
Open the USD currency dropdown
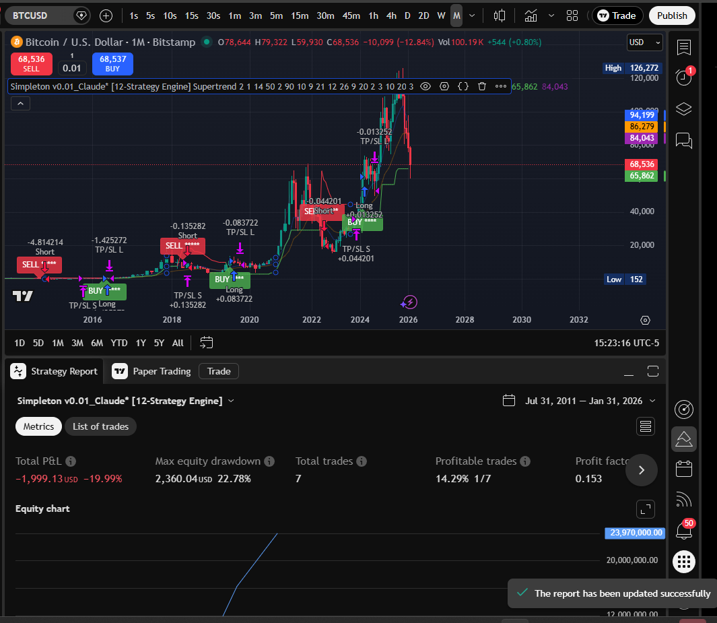[x=644, y=42]
